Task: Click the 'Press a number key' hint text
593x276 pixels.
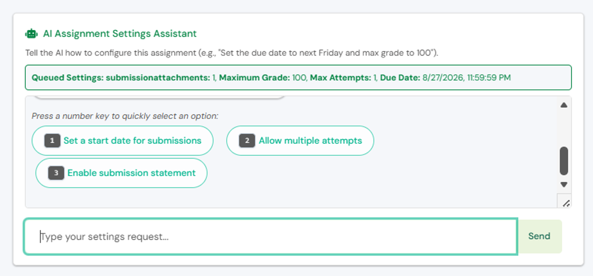Action: [x=125, y=116]
